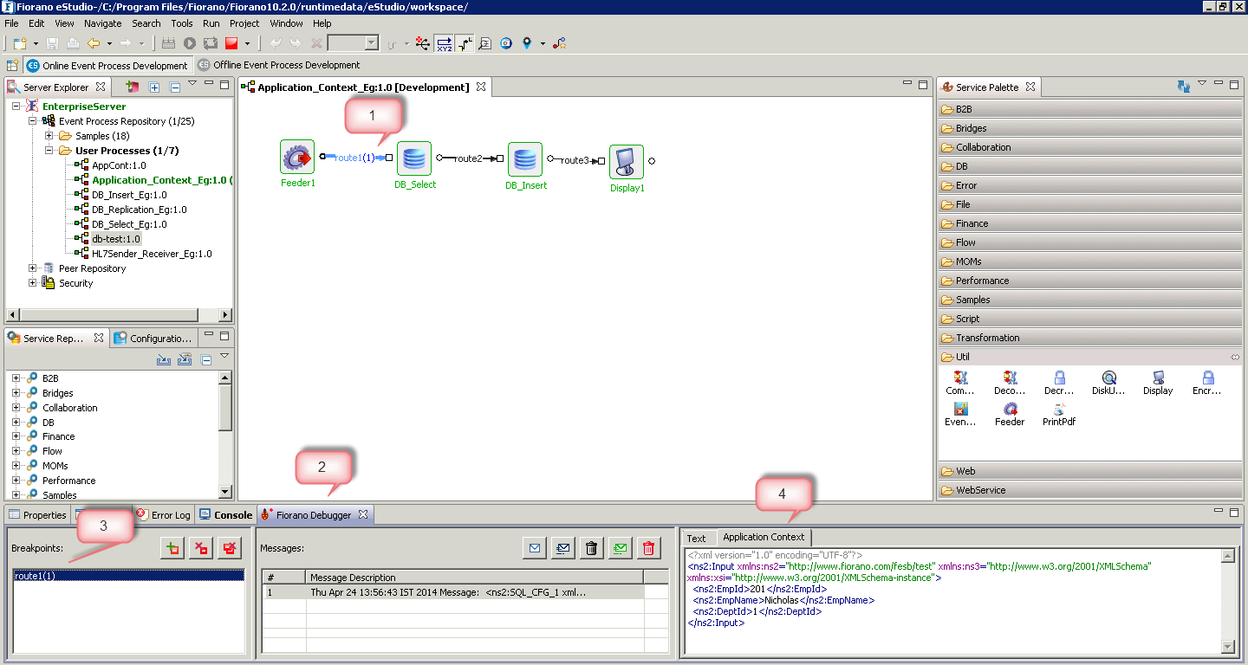Switch to Offline Event Process Development perspective

(x=278, y=65)
